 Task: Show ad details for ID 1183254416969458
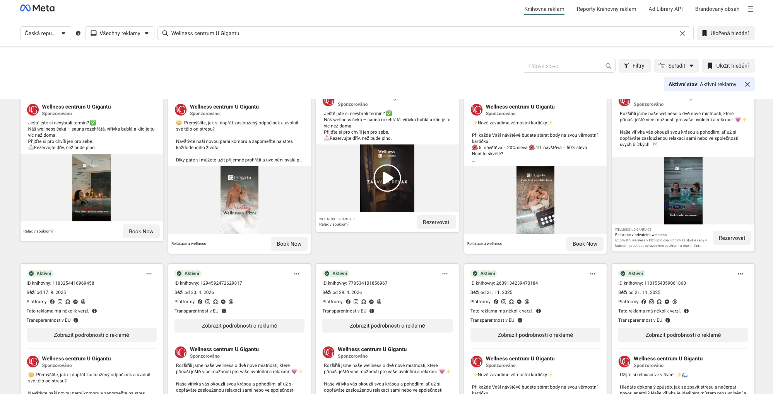click(x=92, y=335)
